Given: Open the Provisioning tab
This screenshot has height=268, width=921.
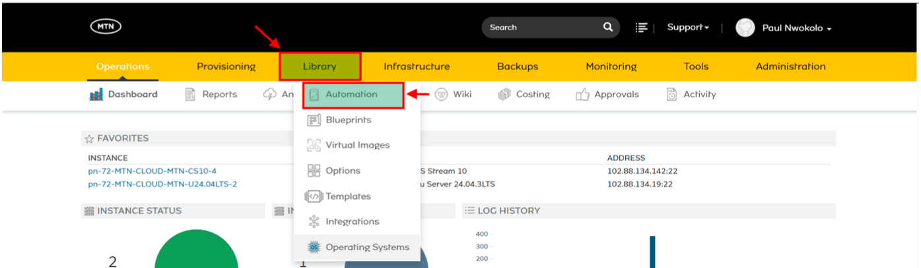Looking at the screenshot, I should [226, 67].
